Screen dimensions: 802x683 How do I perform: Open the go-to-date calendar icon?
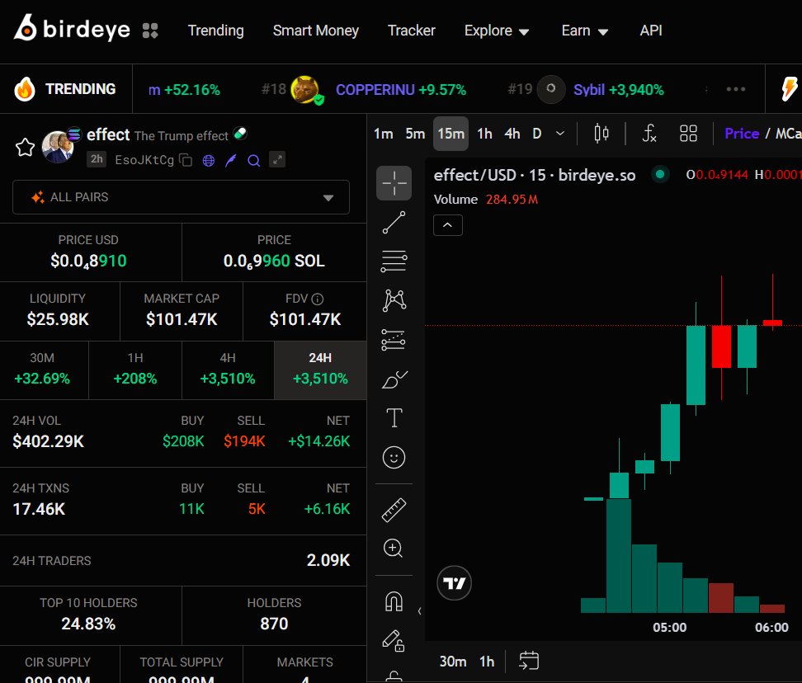(529, 661)
